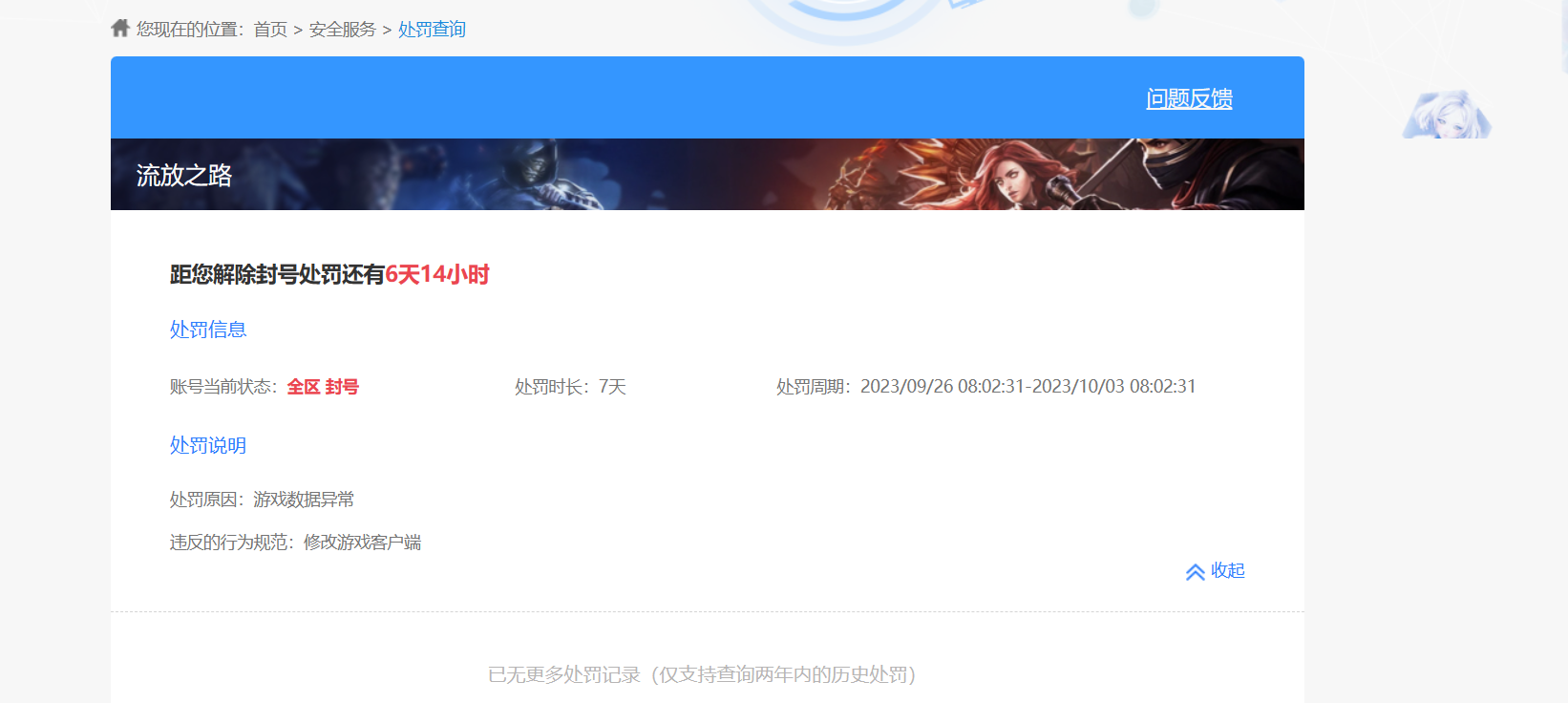The image size is (1568, 703).
Task: Click the 处罚原因：游戏数据异常 text
Action: coord(262,500)
